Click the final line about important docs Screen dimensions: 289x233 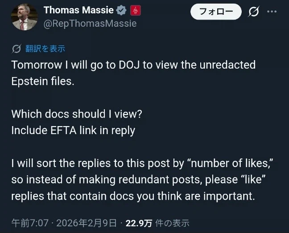point(133,196)
